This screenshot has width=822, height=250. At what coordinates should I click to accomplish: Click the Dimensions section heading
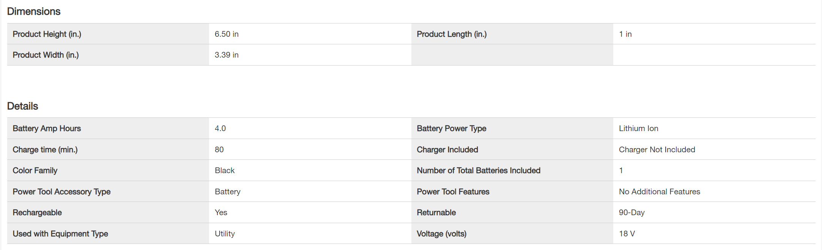pos(34,11)
